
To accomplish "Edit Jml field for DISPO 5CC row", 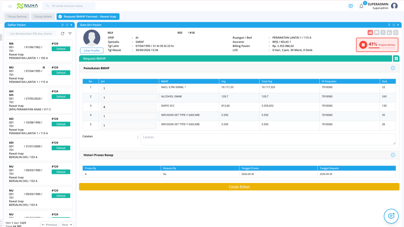I will 129,107.
